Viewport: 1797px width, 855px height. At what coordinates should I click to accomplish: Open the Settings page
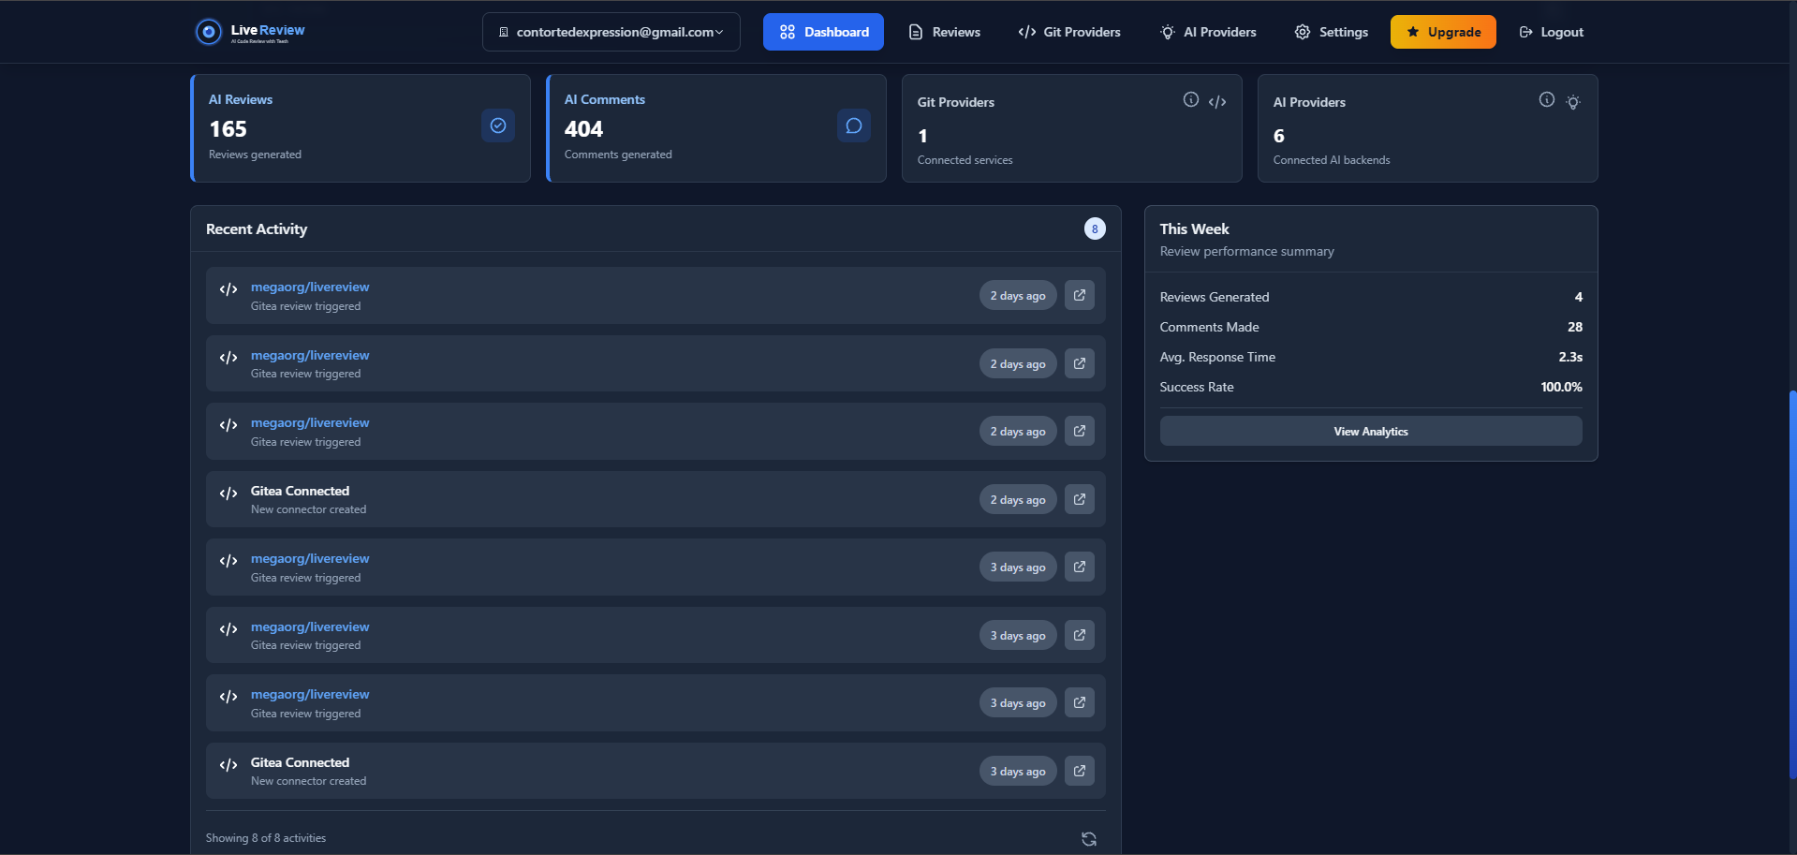click(1331, 31)
